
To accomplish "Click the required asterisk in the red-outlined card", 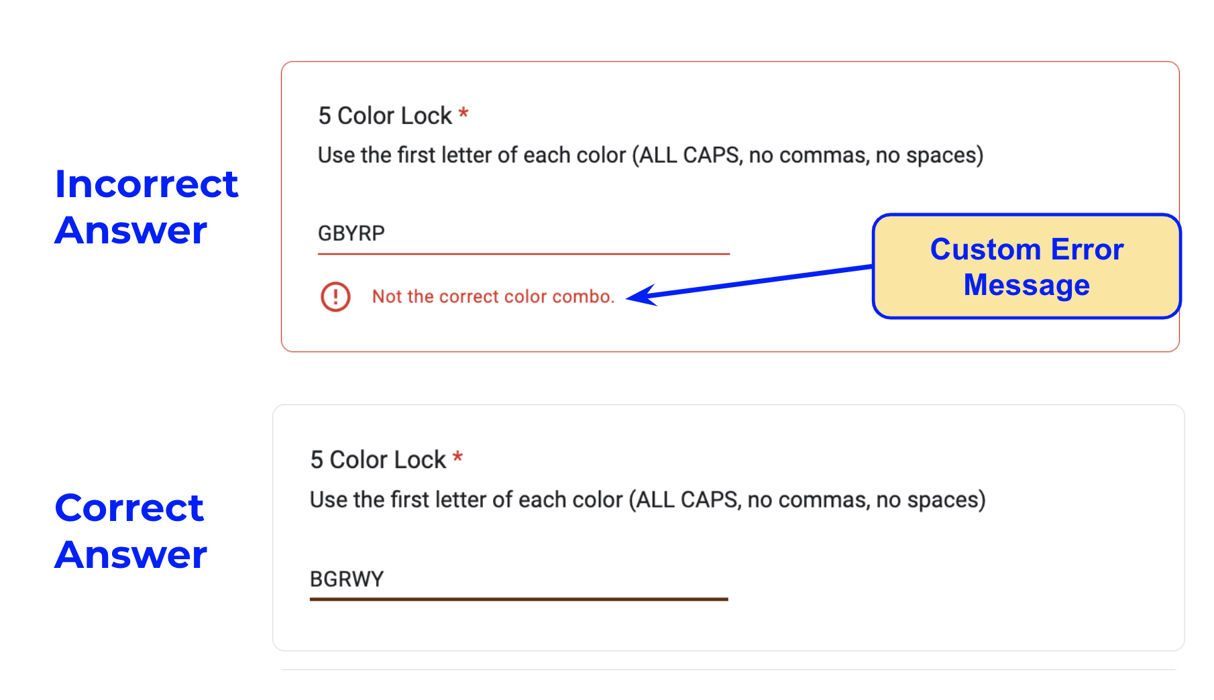I will (463, 114).
